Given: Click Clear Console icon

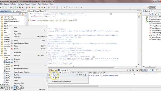Looking at the screenshot, I should pos(137,70).
